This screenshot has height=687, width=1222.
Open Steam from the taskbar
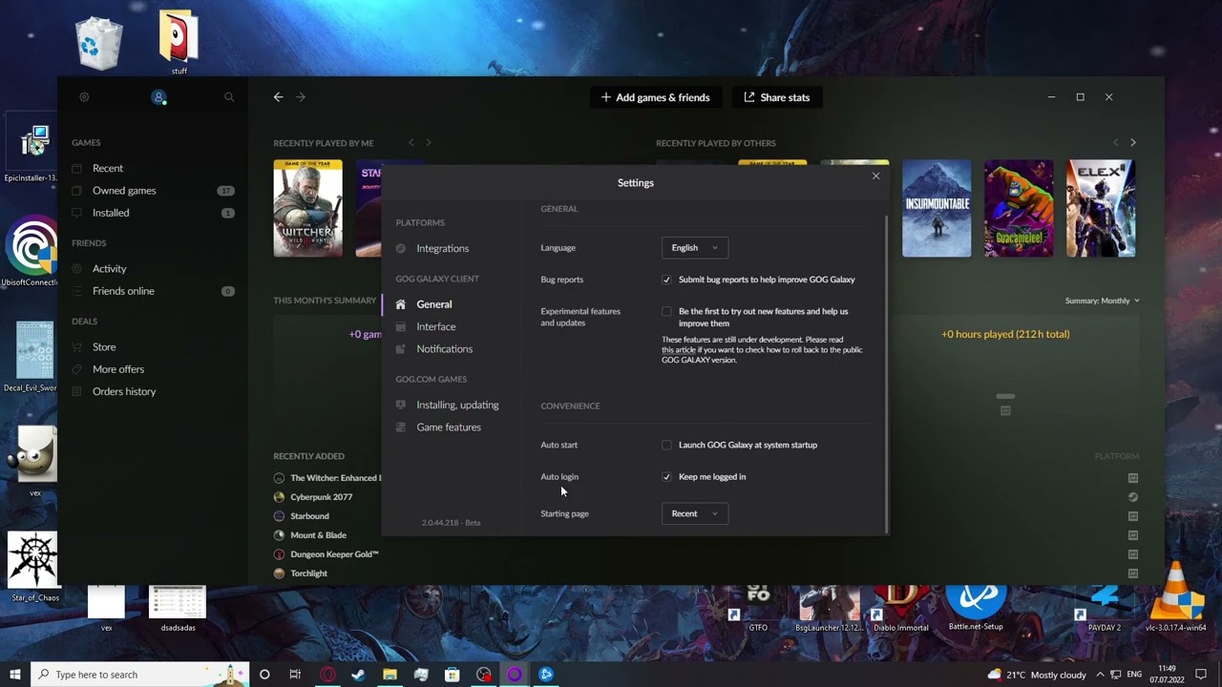(358, 675)
